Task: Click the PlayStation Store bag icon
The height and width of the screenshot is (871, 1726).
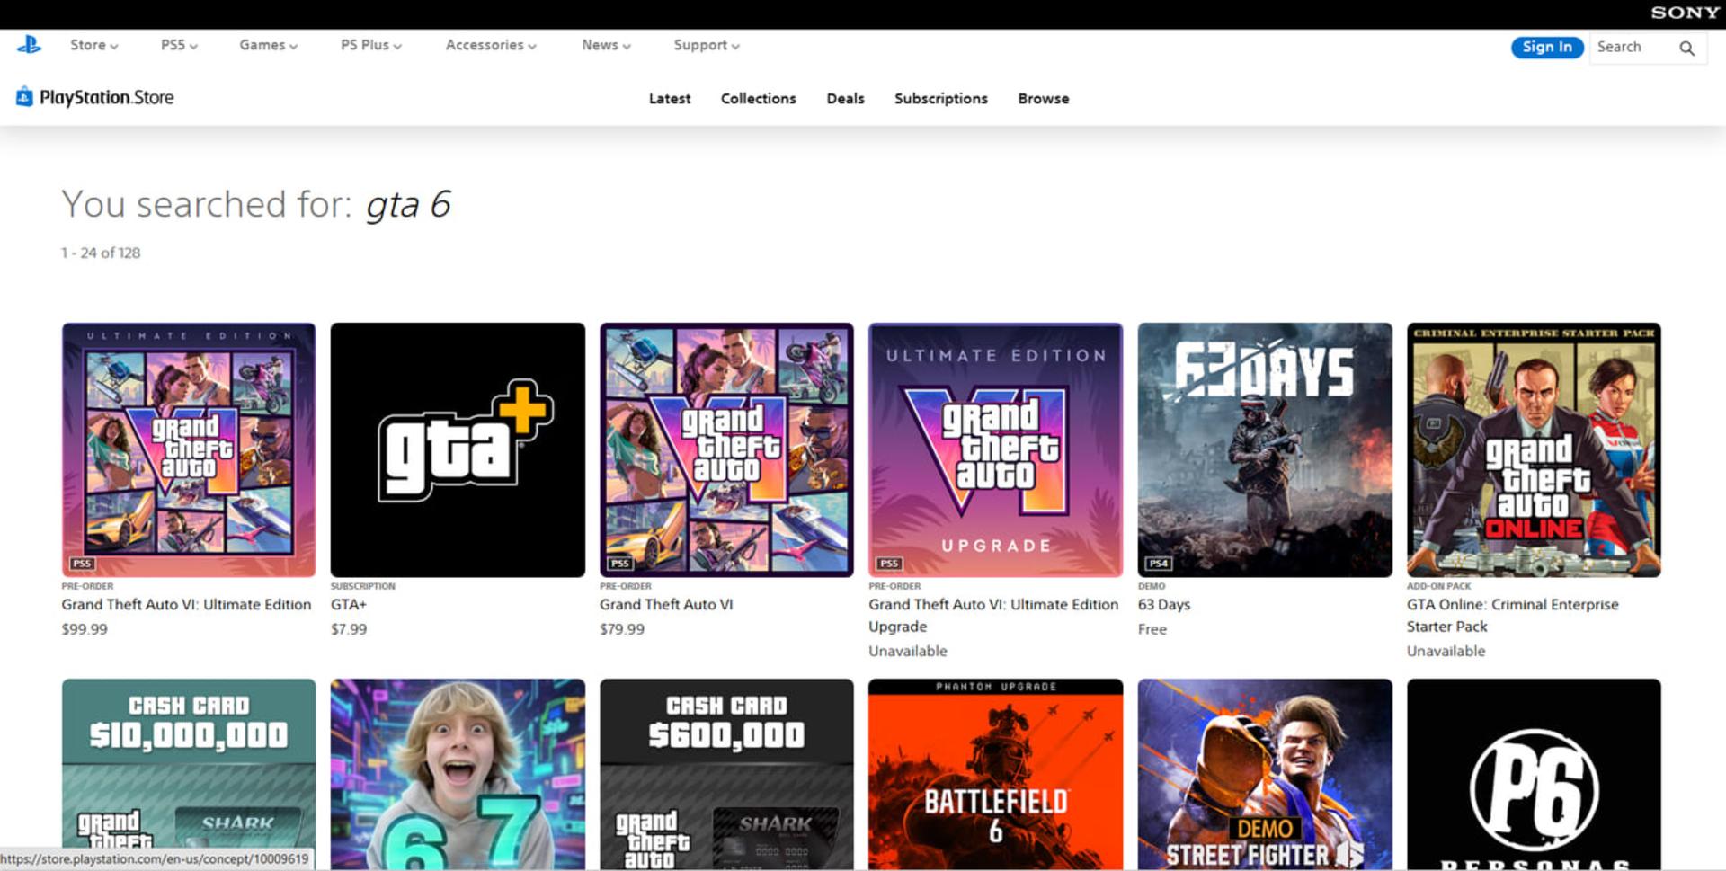Action: 24,97
